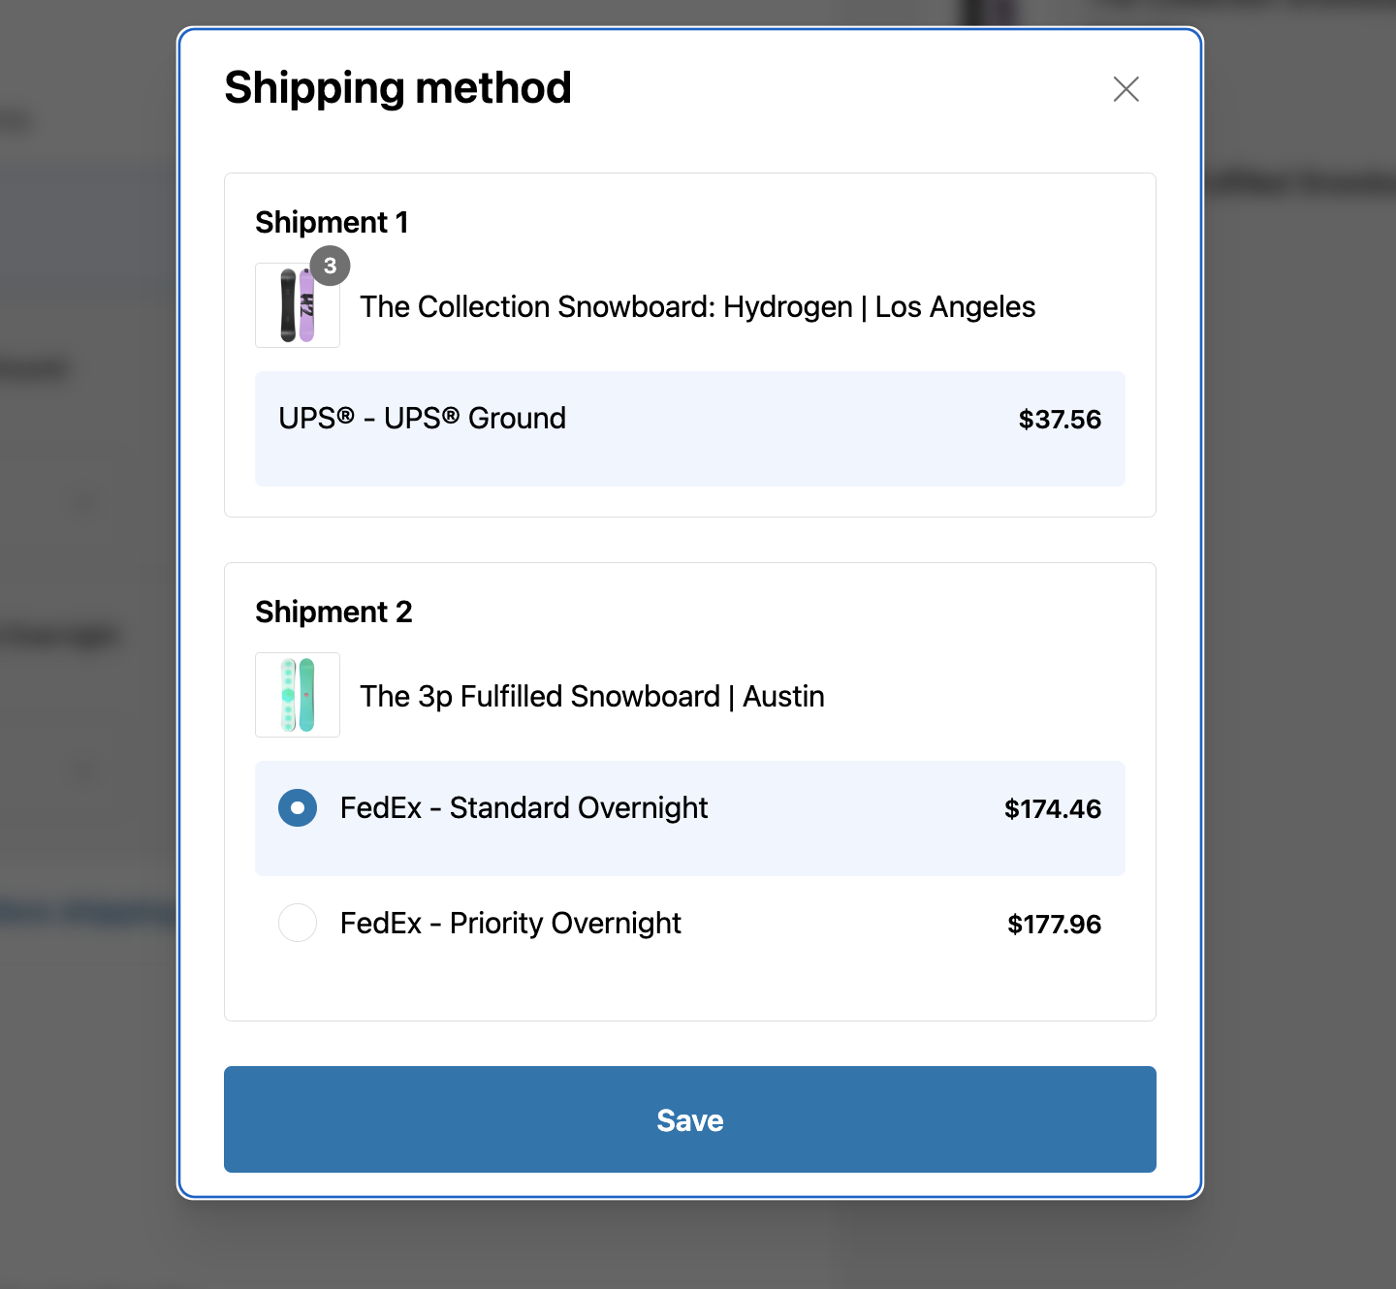Click the $174.46 Standard Overnight price
The height and width of the screenshot is (1289, 1396).
(1052, 809)
